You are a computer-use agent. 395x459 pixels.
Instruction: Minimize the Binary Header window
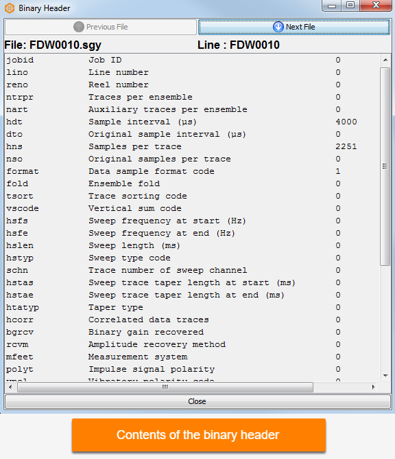pyautogui.click(x=332, y=6)
